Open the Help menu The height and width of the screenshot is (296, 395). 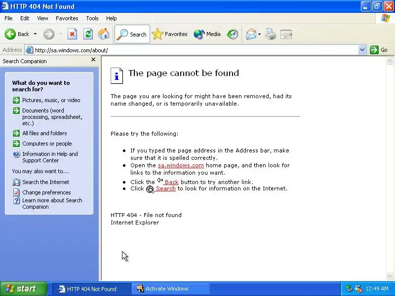point(112,18)
